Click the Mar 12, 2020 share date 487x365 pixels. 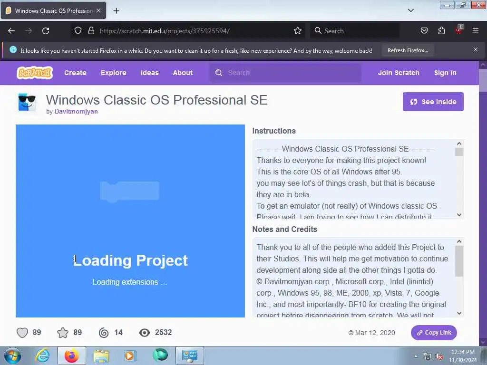[375, 333]
